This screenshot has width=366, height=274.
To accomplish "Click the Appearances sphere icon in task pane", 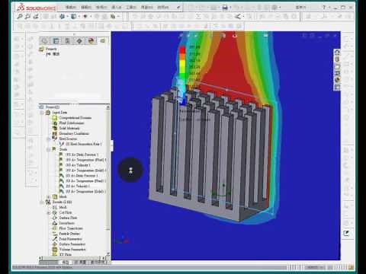I will [337, 80].
